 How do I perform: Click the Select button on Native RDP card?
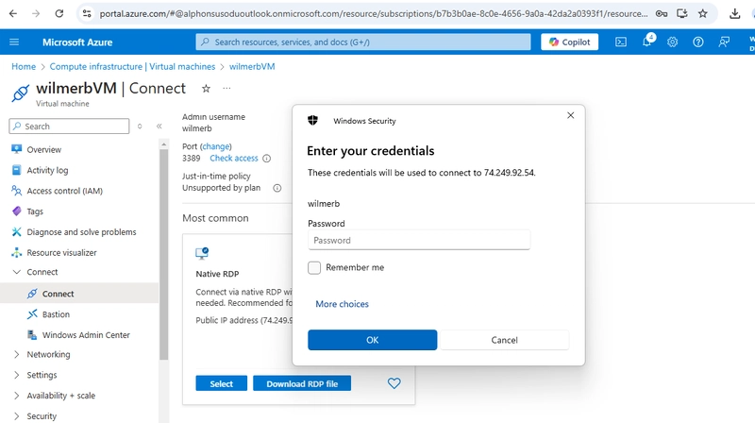pos(222,383)
